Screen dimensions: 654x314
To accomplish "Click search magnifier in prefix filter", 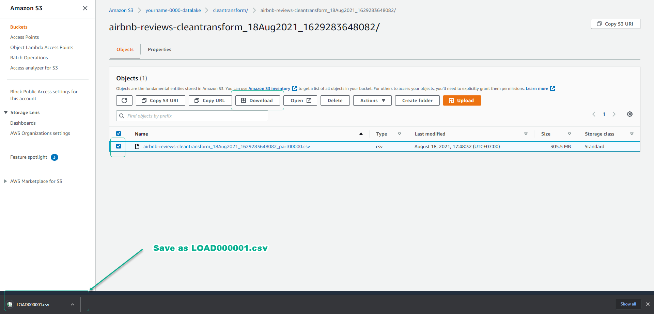I will 122,116.
